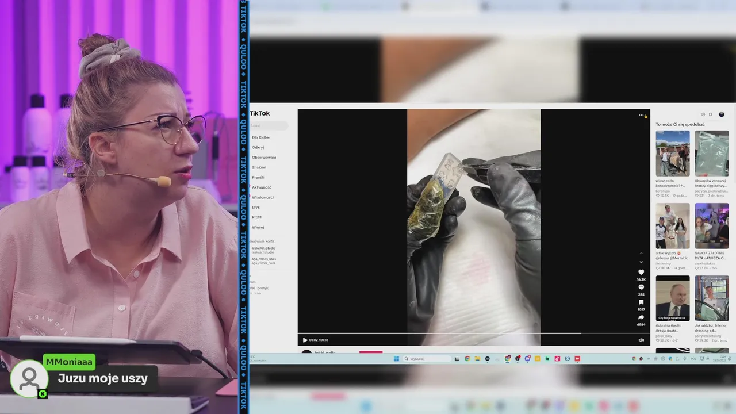The height and width of the screenshot is (414, 736).
Task: Open the profile avatar in the top right
Action: [x=722, y=114]
